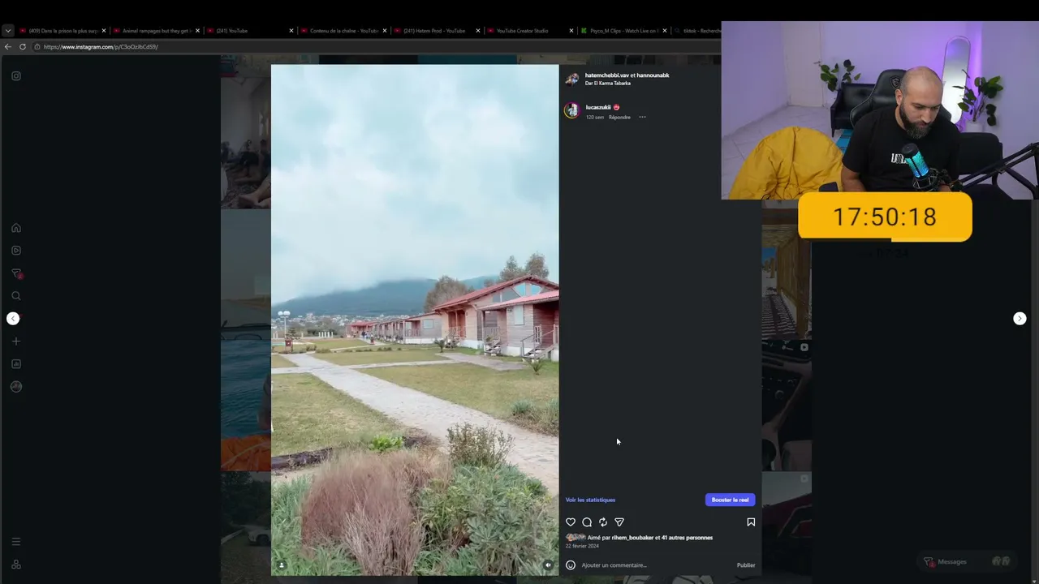Repost the reel with the repost icon
This screenshot has height=584, width=1039.
click(x=603, y=522)
